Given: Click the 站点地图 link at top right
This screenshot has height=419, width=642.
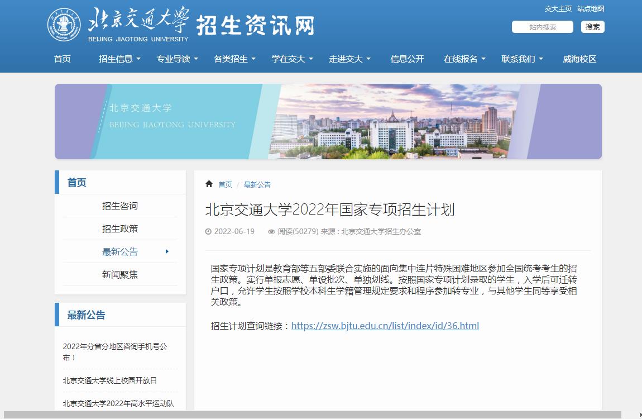Looking at the screenshot, I should pyautogui.click(x=591, y=8).
